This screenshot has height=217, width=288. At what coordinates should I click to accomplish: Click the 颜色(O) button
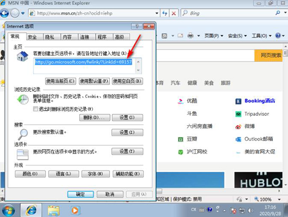pos(30,174)
